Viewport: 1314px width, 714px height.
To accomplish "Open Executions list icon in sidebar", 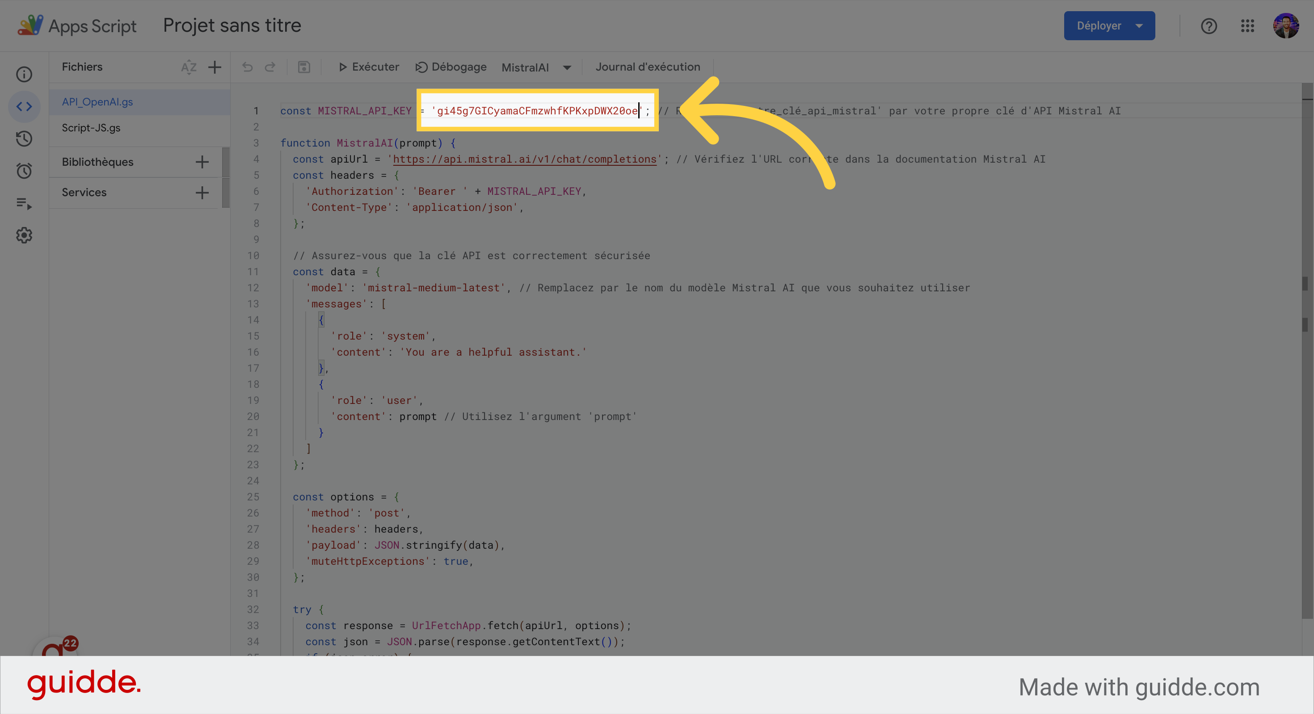I will click(x=24, y=203).
